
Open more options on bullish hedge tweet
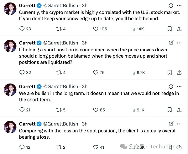(x=179, y=86)
